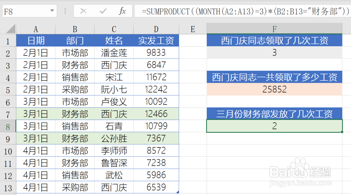Confirm the formula with the checkmark icon

pos(103,11)
